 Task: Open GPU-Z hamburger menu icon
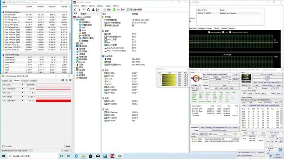click(x=70, y=80)
